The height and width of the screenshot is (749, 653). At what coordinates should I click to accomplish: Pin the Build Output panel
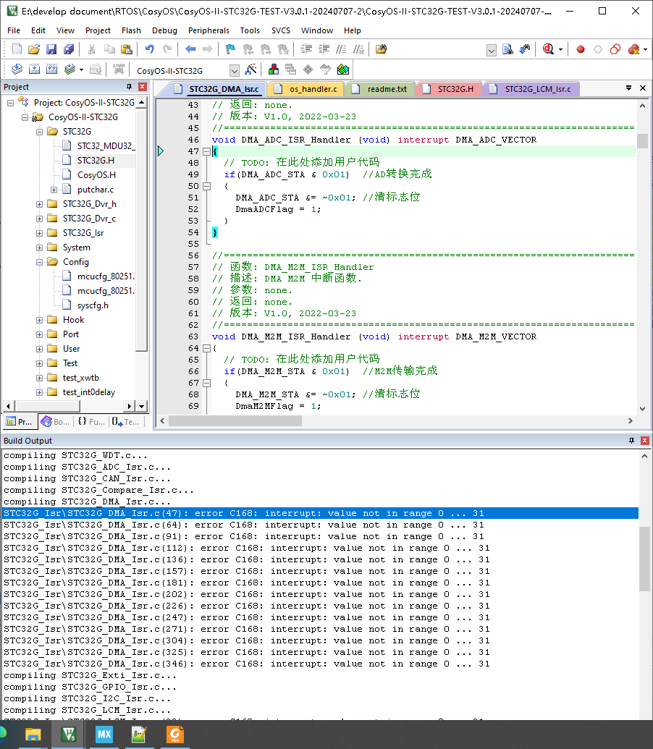[631, 441]
